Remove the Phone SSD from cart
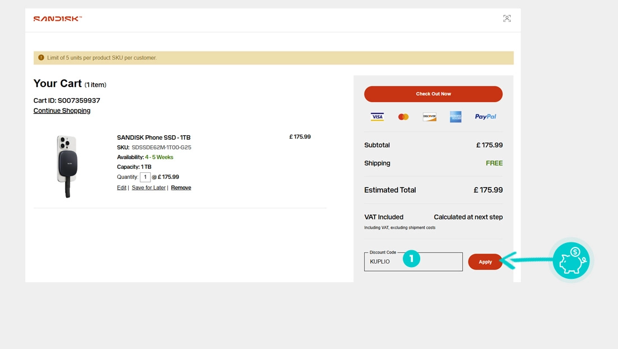The width and height of the screenshot is (618, 349). pyautogui.click(x=181, y=187)
